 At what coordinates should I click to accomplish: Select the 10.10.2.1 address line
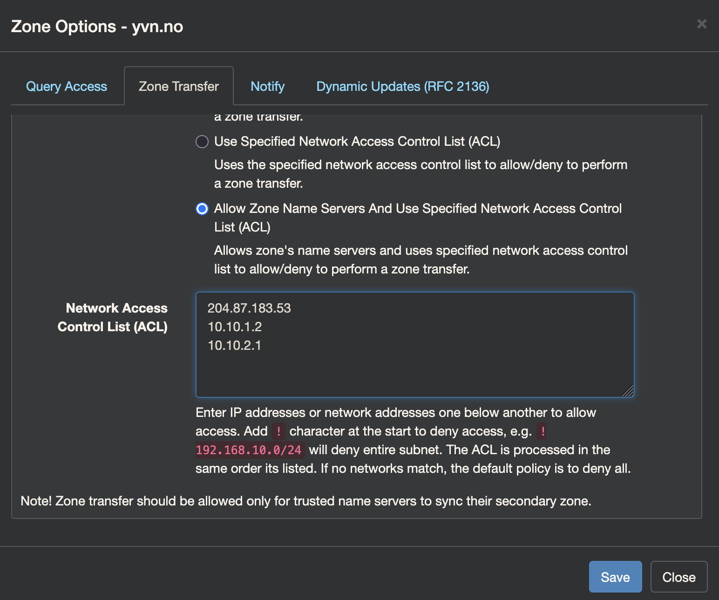235,346
